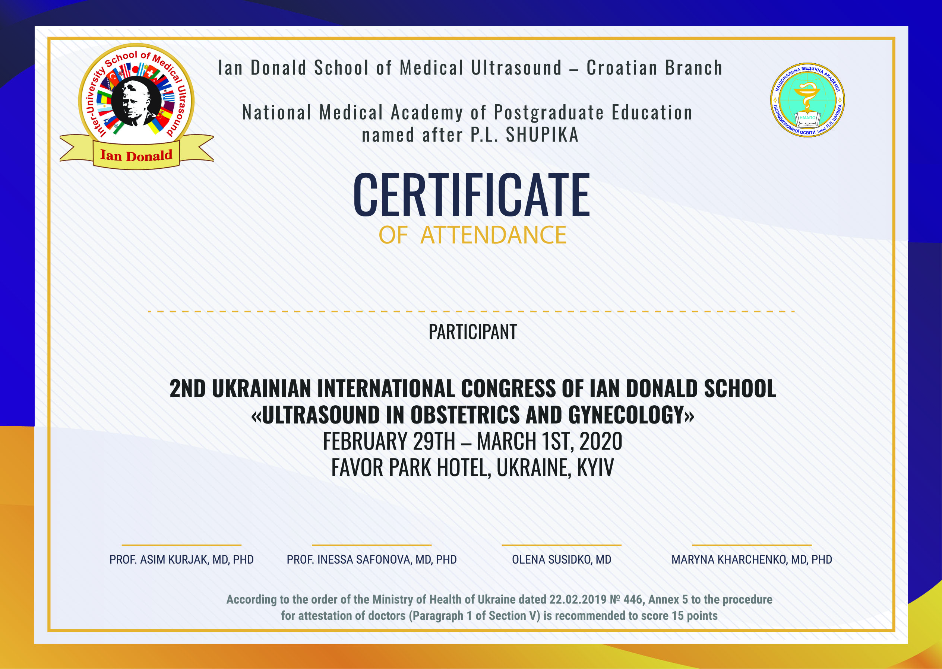
Task: Click the PARTICIPANT label
Action: pos(472,332)
